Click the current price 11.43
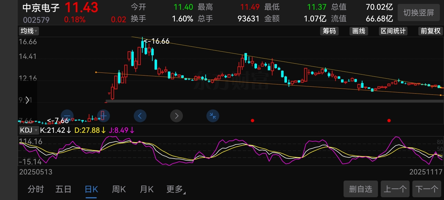The image size is (444, 200). coord(81,7)
